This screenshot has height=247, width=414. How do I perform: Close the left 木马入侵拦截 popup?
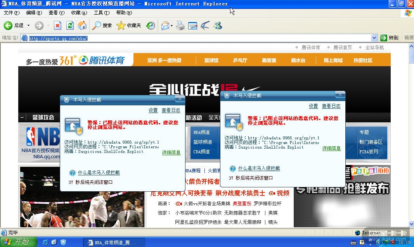pyautogui.click(x=180, y=98)
